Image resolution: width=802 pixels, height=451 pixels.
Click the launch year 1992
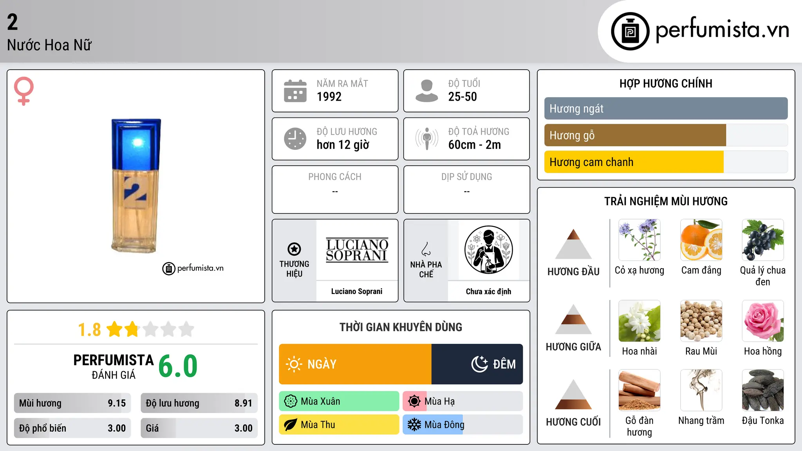329,97
